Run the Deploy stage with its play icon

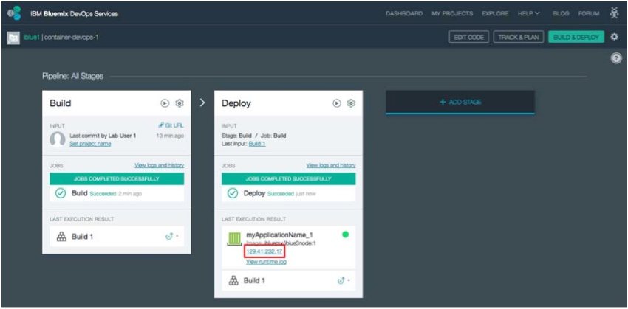tap(337, 103)
